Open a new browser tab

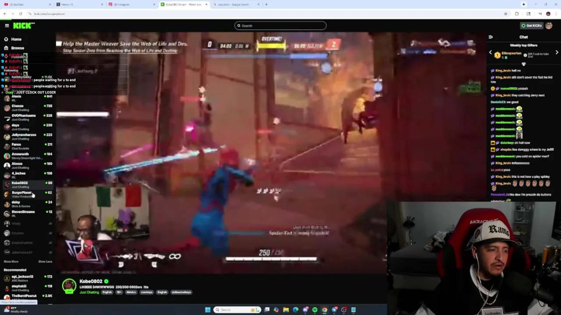click(266, 4)
